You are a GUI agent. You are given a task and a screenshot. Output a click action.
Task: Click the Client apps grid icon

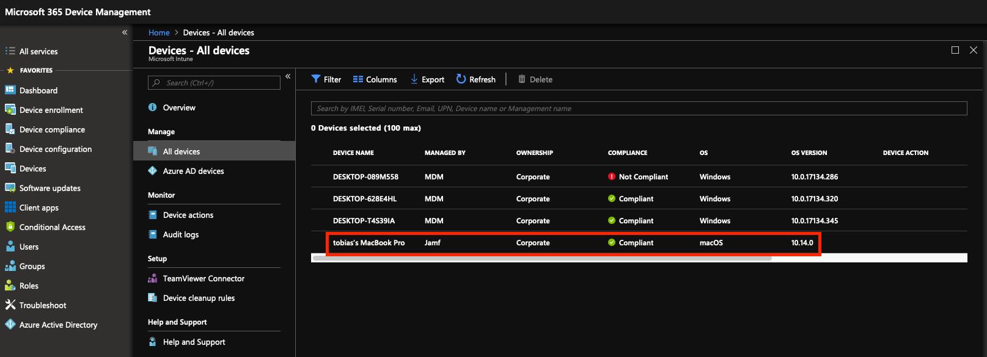pyautogui.click(x=10, y=207)
